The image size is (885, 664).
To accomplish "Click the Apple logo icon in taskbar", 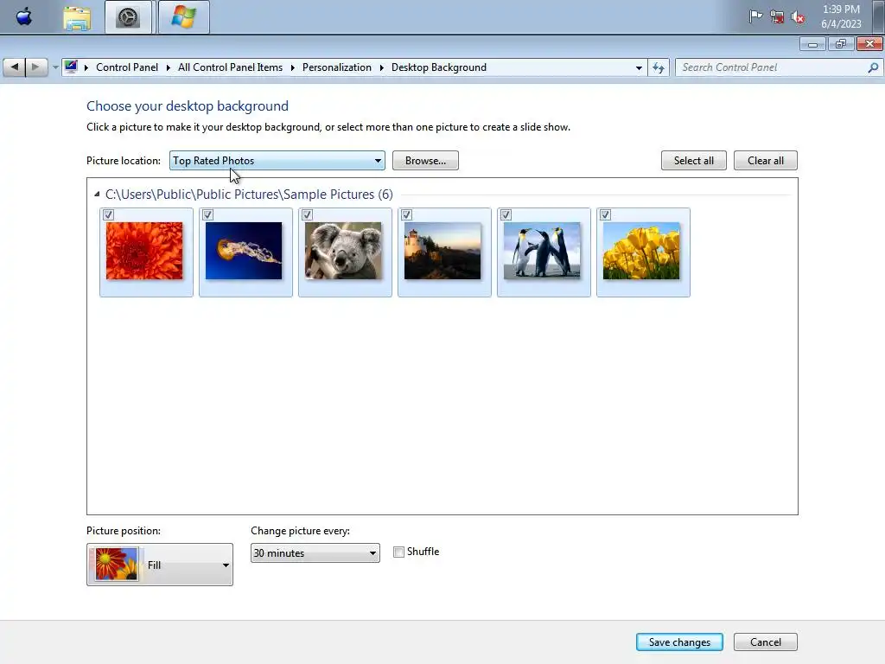I will tap(24, 17).
